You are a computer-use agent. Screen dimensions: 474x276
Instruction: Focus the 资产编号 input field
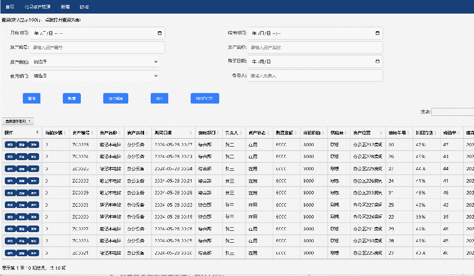98,47
